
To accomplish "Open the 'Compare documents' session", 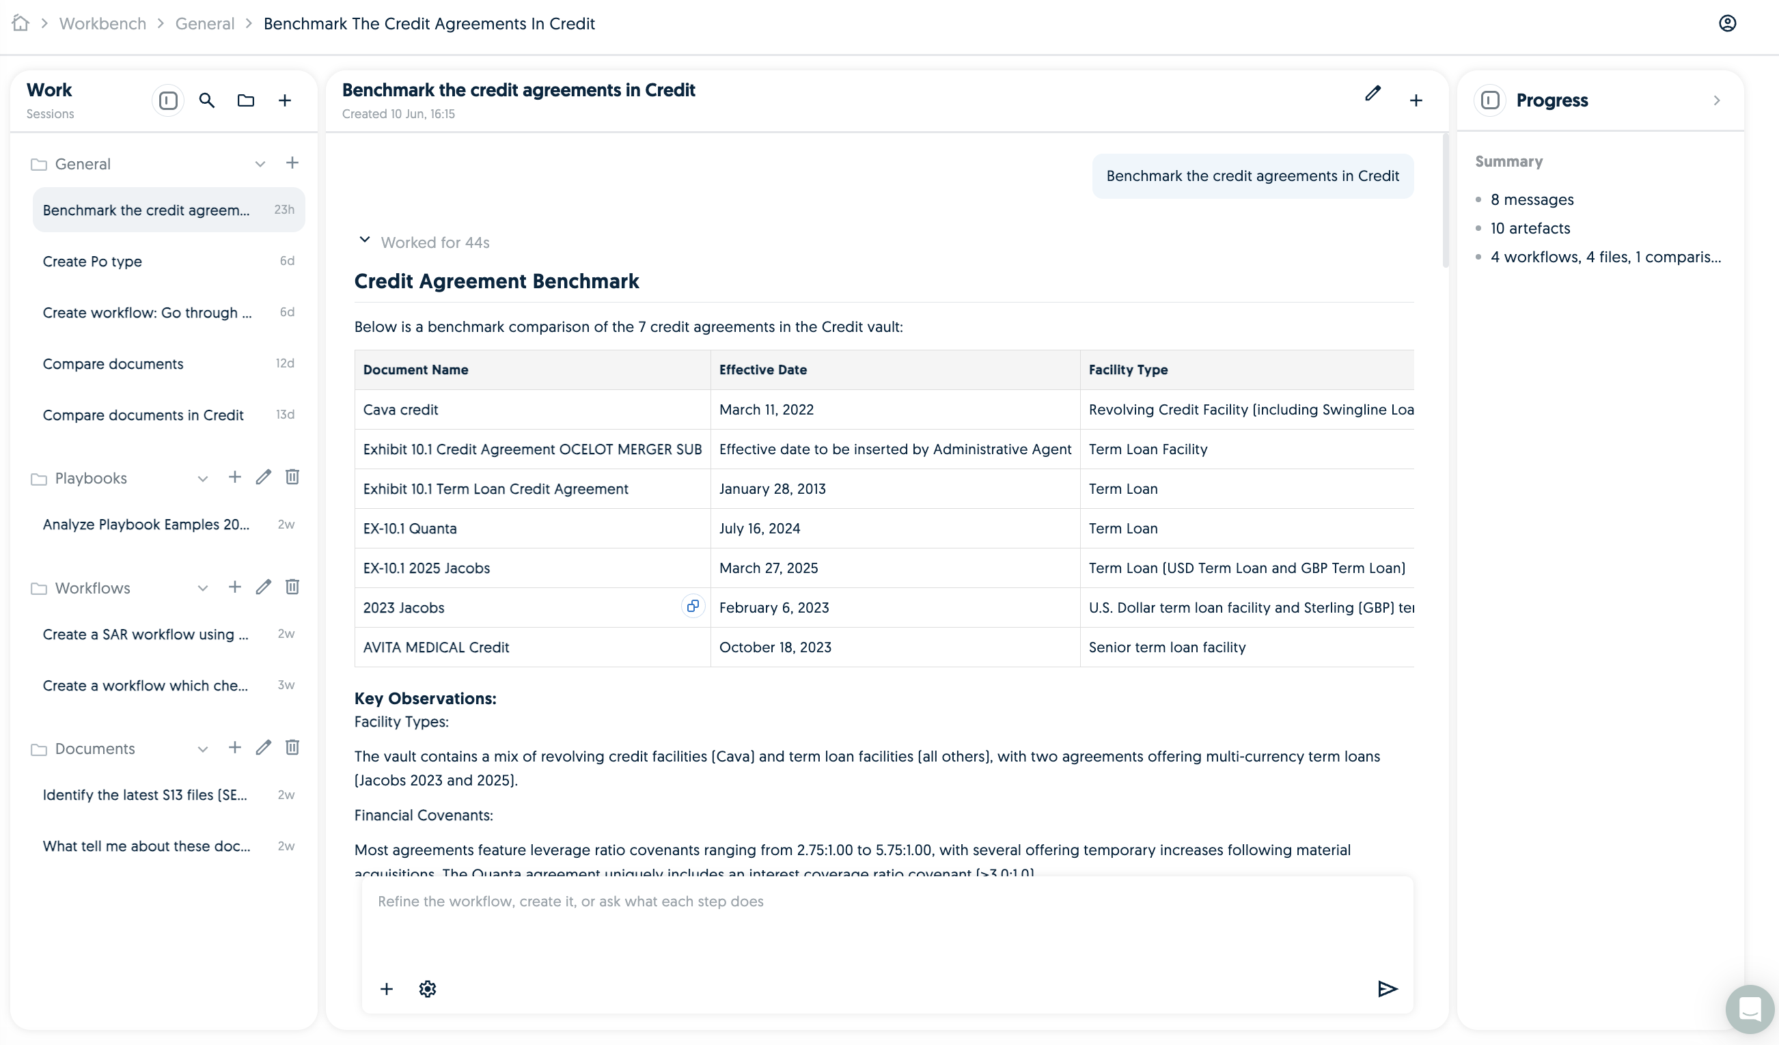I will (x=169, y=363).
